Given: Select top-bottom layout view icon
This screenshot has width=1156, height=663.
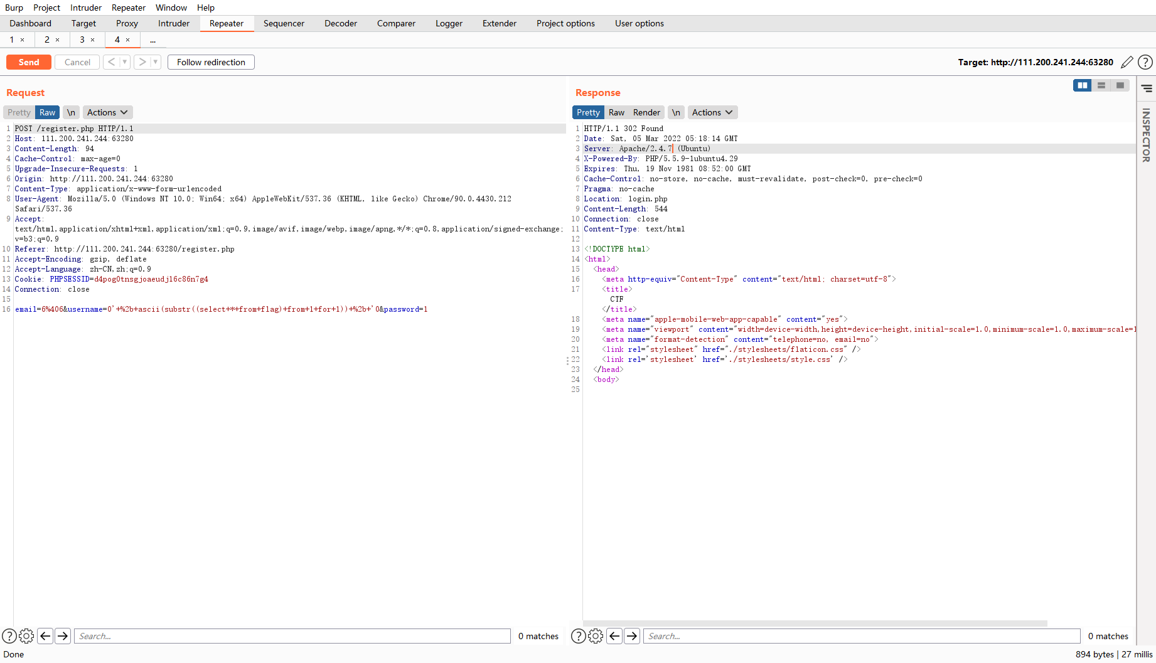Looking at the screenshot, I should pos(1101,85).
